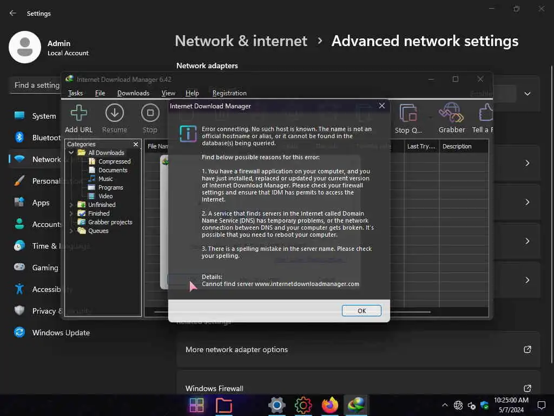The width and height of the screenshot is (554, 416).
Task: Click the Windows Start button on taskbar
Action: pos(196,405)
